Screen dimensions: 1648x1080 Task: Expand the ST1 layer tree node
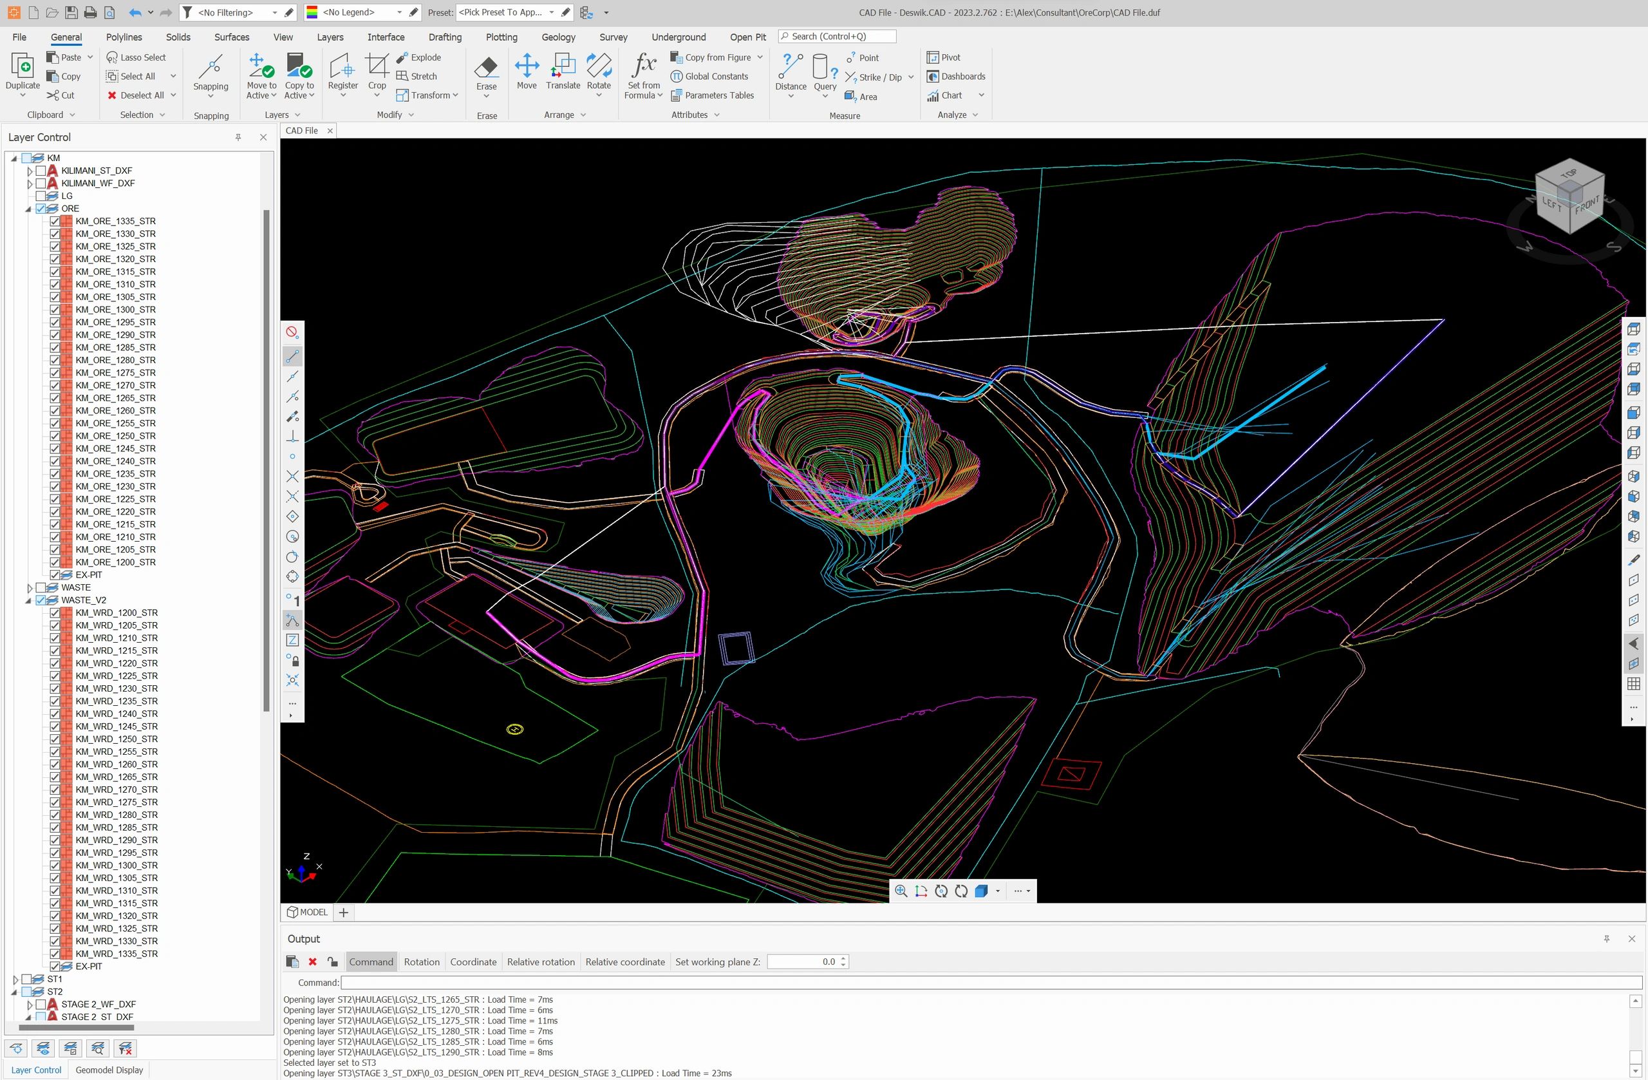tap(15, 980)
